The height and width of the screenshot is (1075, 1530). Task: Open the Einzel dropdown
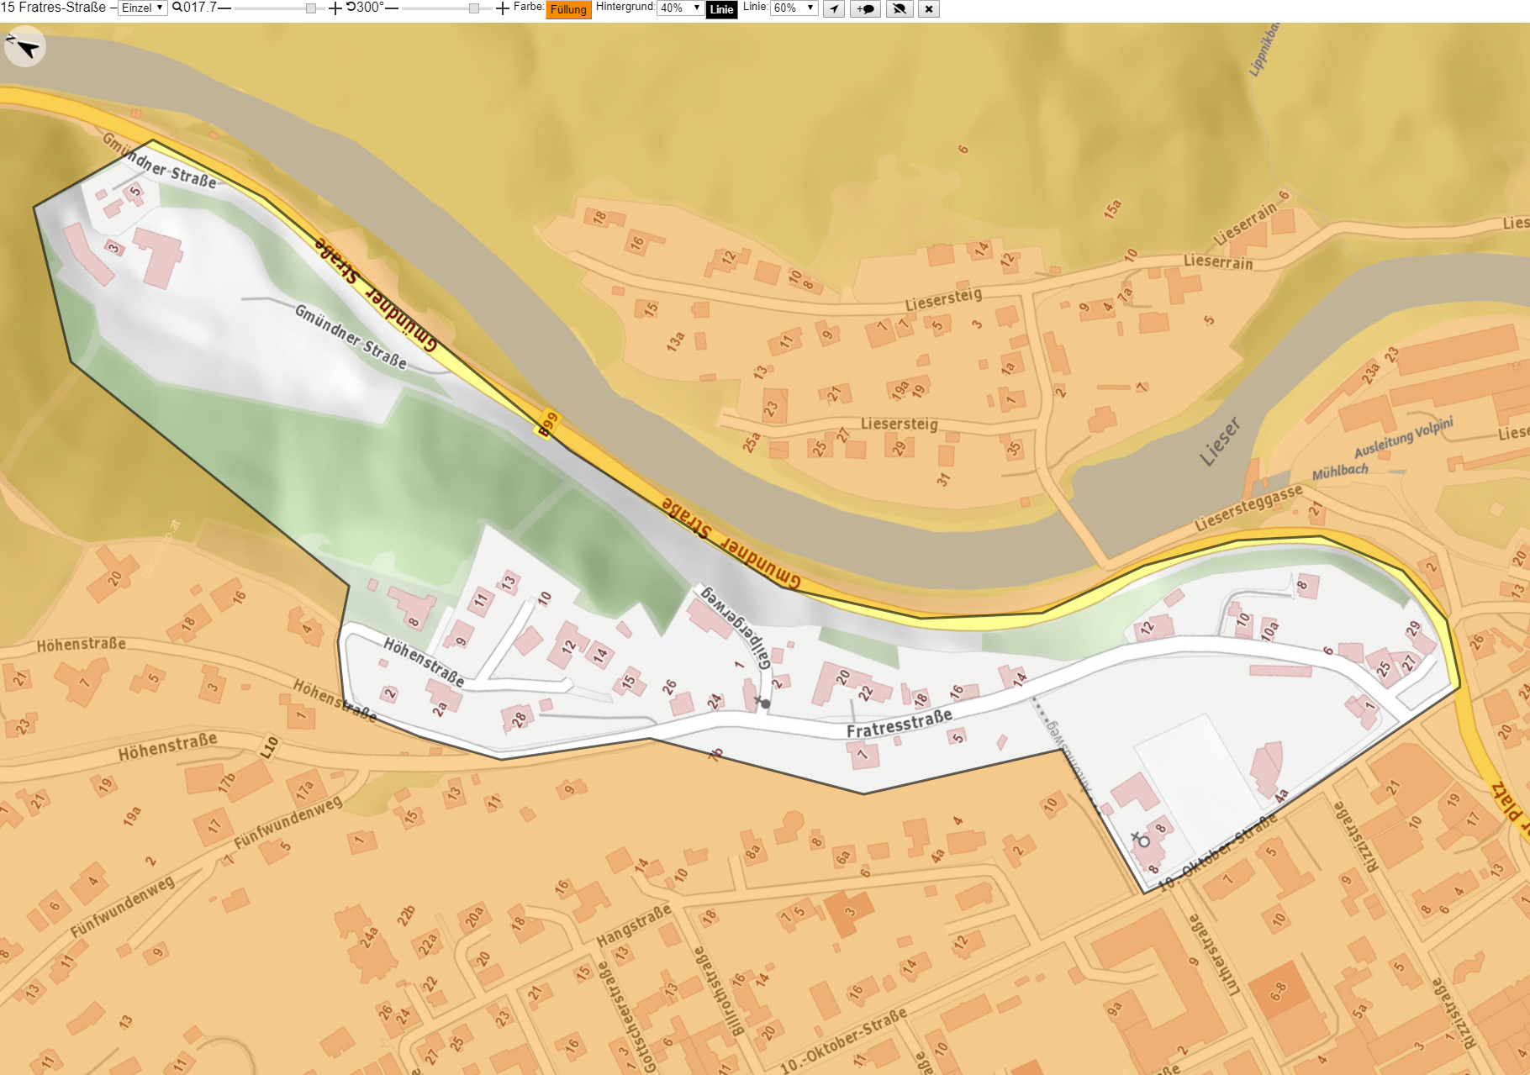pos(142,8)
